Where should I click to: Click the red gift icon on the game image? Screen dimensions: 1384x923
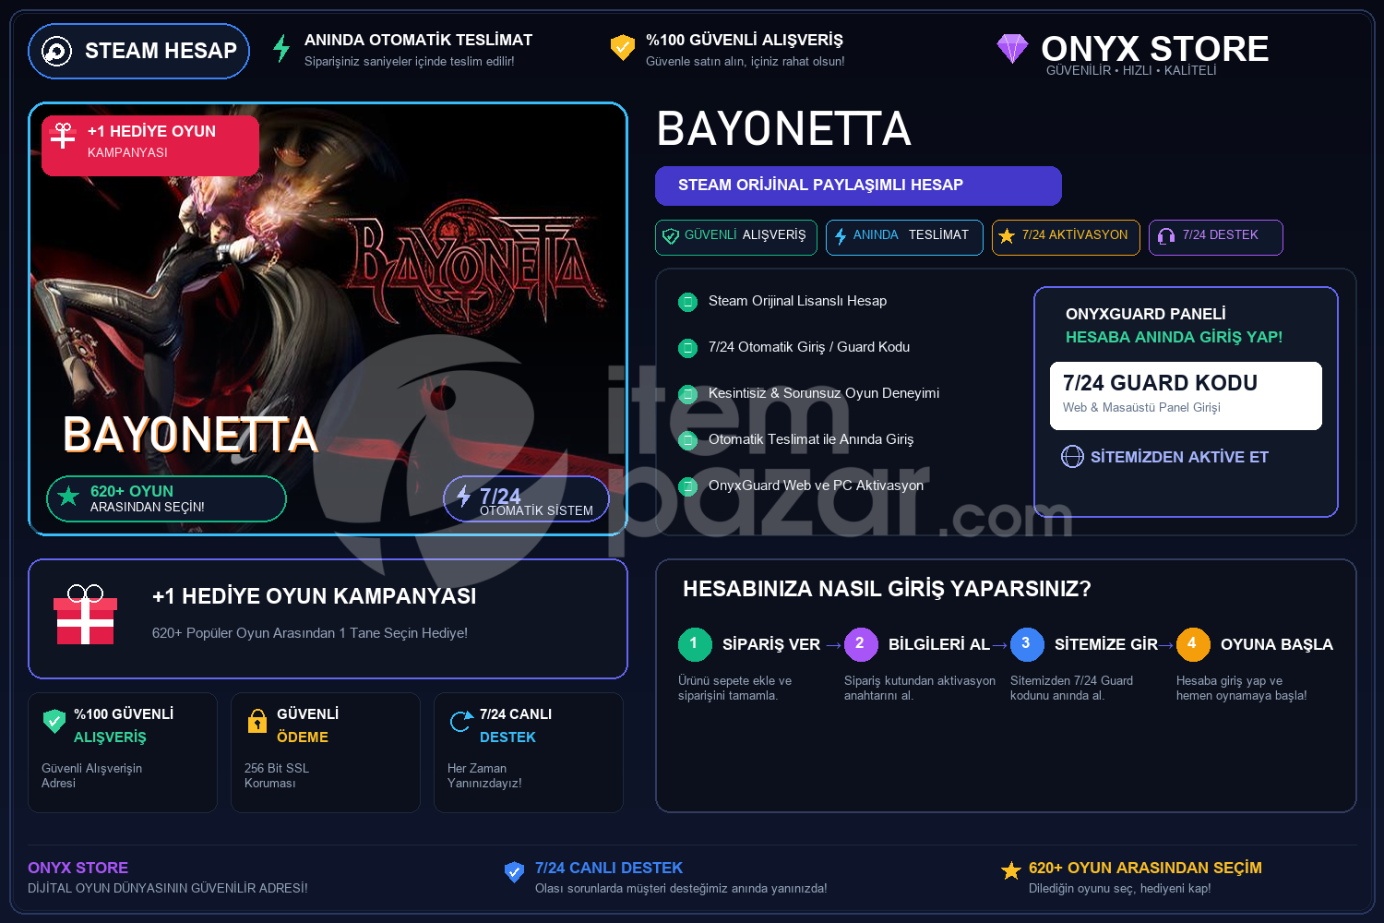pyautogui.click(x=63, y=136)
